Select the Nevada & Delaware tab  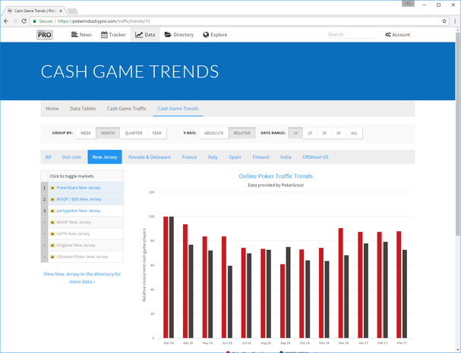tap(150, 157)
